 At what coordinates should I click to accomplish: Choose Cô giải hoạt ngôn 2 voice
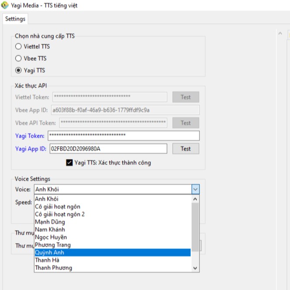point(113,214)
